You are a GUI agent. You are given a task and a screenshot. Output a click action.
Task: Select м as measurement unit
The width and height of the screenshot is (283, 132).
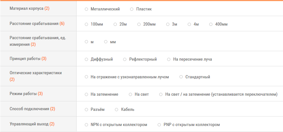coord(86,42)
